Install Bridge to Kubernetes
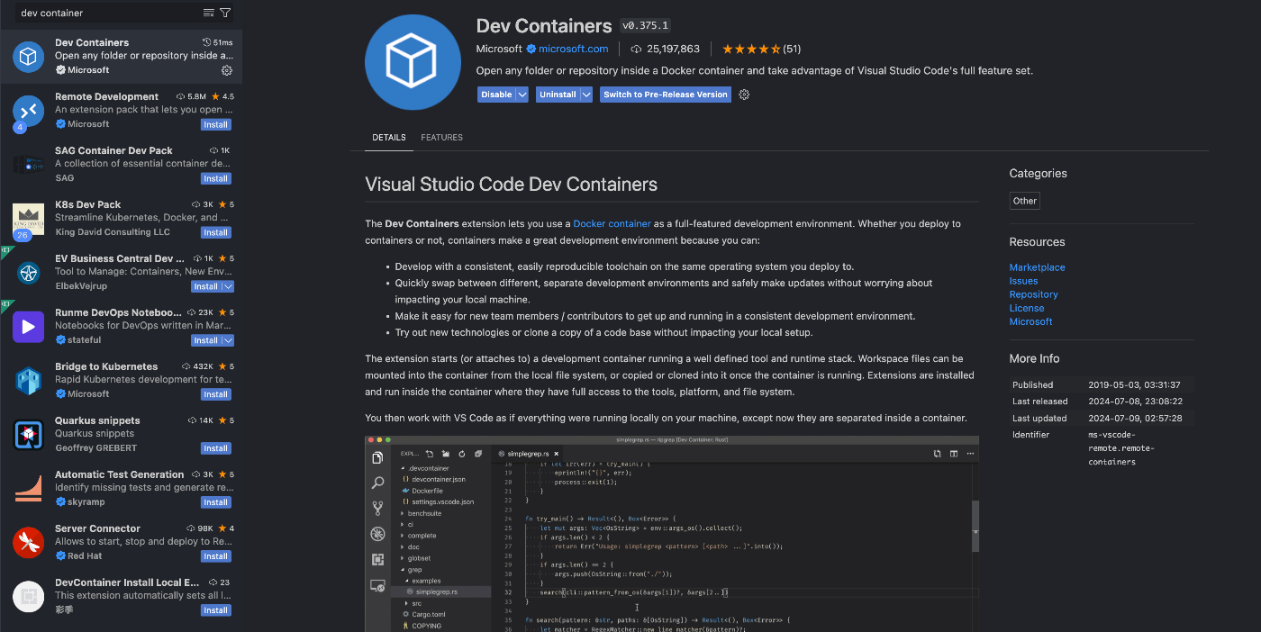The height and width of the screenshot is (632, 1261). pos(215,394)
